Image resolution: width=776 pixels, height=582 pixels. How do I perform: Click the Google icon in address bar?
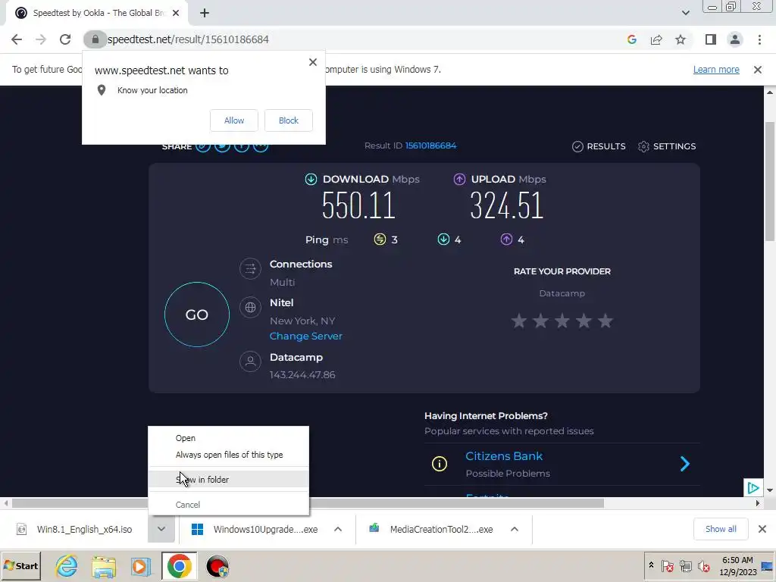coord(631,39)
